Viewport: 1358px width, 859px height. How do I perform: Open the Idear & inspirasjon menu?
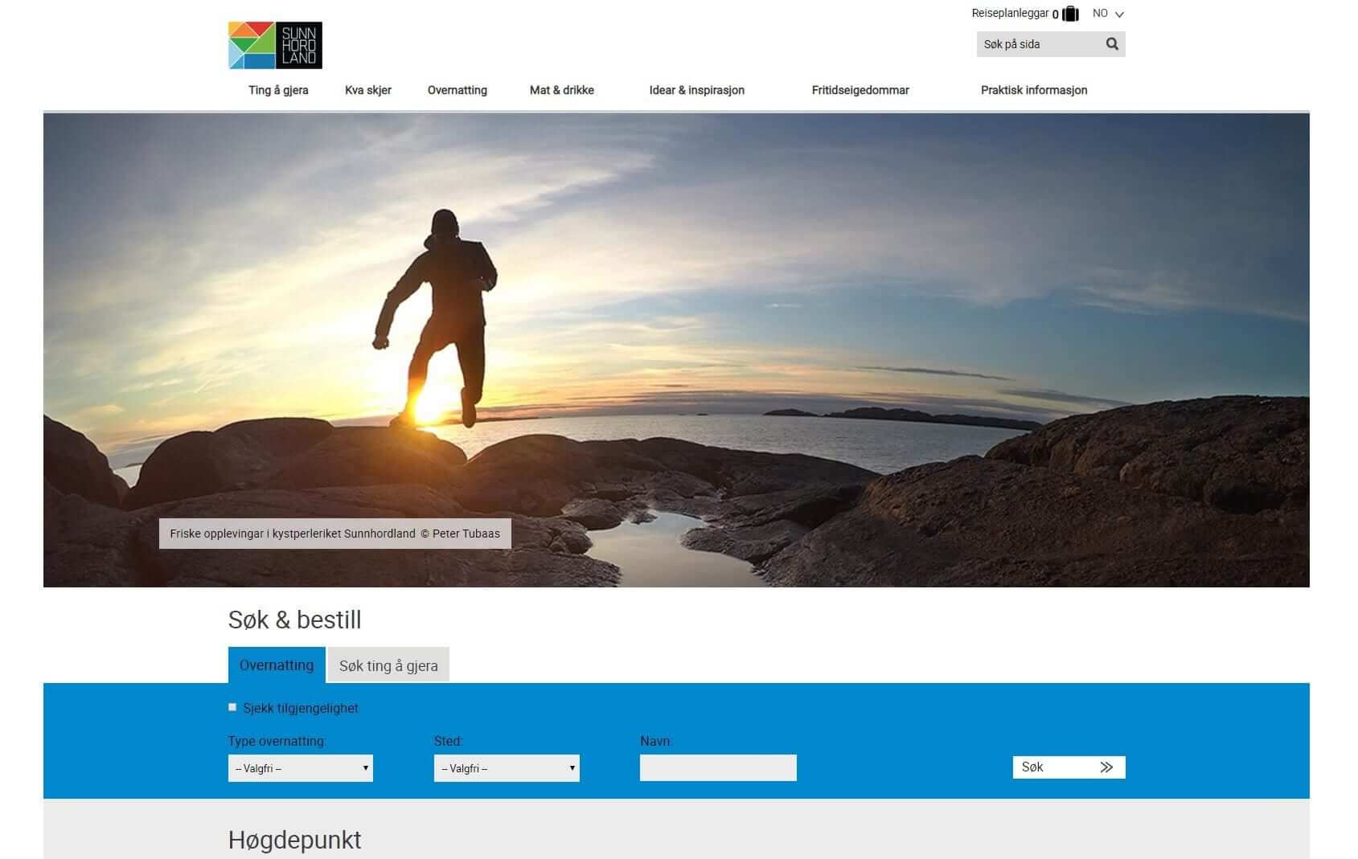pyautogui.click(x=697, y=90)
